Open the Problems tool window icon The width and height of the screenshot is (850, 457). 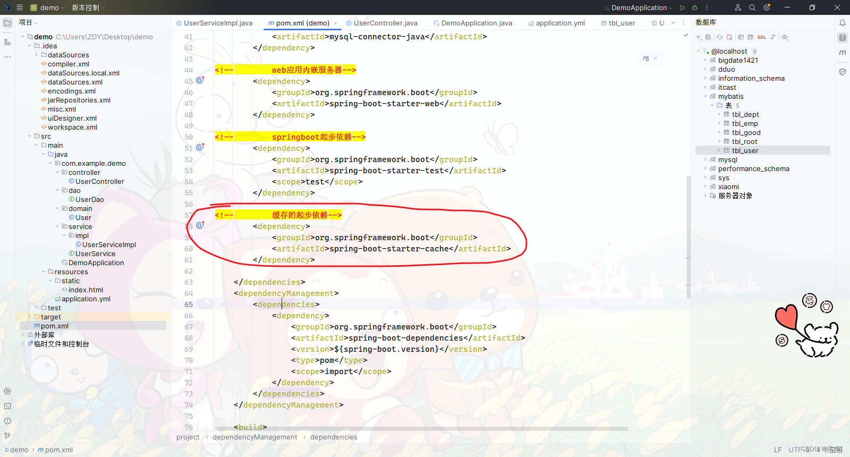point(7,421)
